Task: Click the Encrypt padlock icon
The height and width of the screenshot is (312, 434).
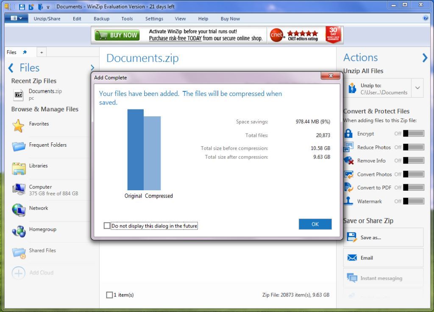Action: pos(348,134)
